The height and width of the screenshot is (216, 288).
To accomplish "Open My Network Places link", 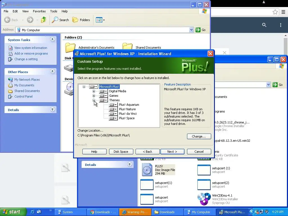I will coord(27,80).
